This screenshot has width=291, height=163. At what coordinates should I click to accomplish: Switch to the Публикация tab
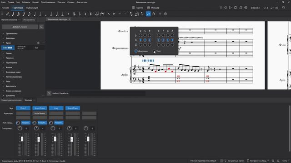[32, 8]
